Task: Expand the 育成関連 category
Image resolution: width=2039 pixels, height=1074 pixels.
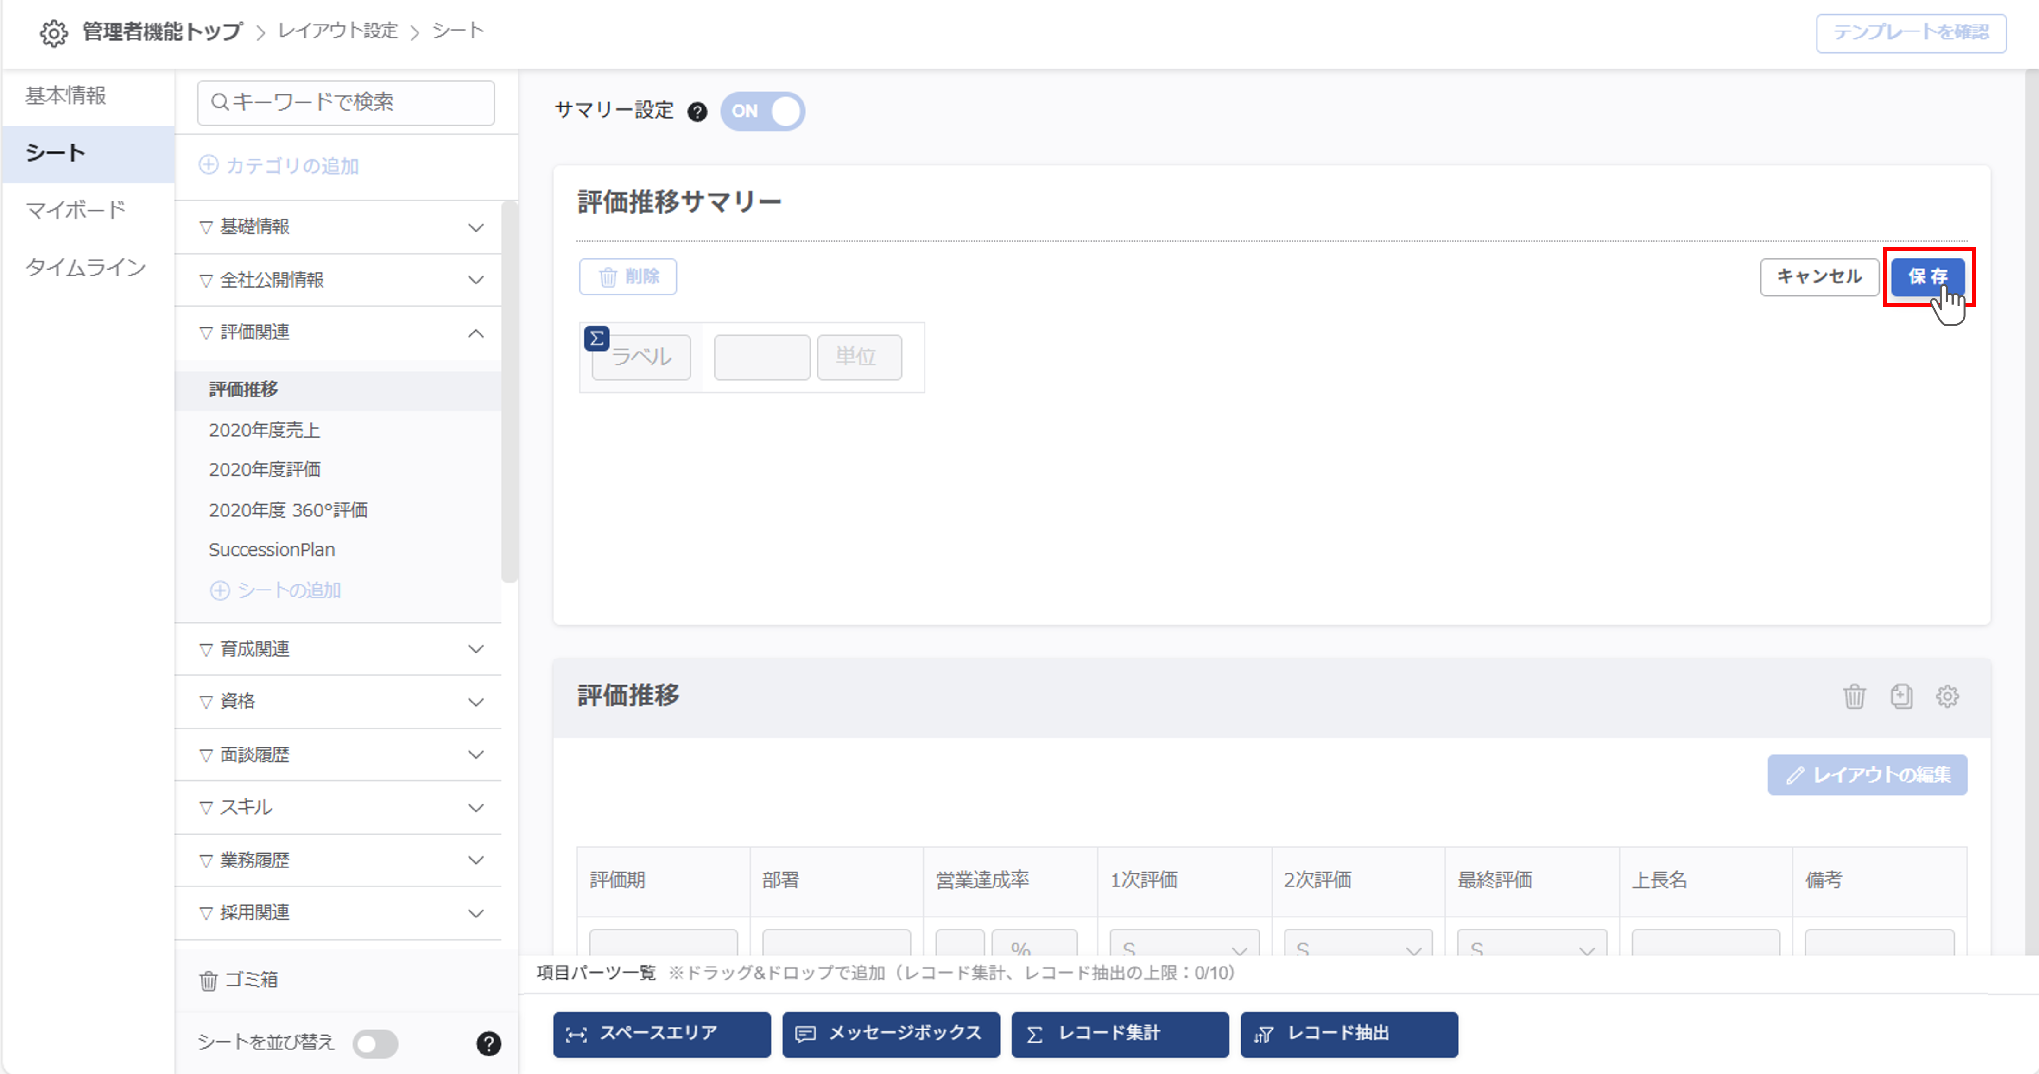Action: tap(475, 648)
